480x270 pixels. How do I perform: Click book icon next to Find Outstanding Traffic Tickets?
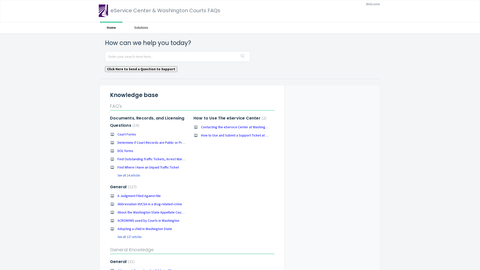(112, 159)
